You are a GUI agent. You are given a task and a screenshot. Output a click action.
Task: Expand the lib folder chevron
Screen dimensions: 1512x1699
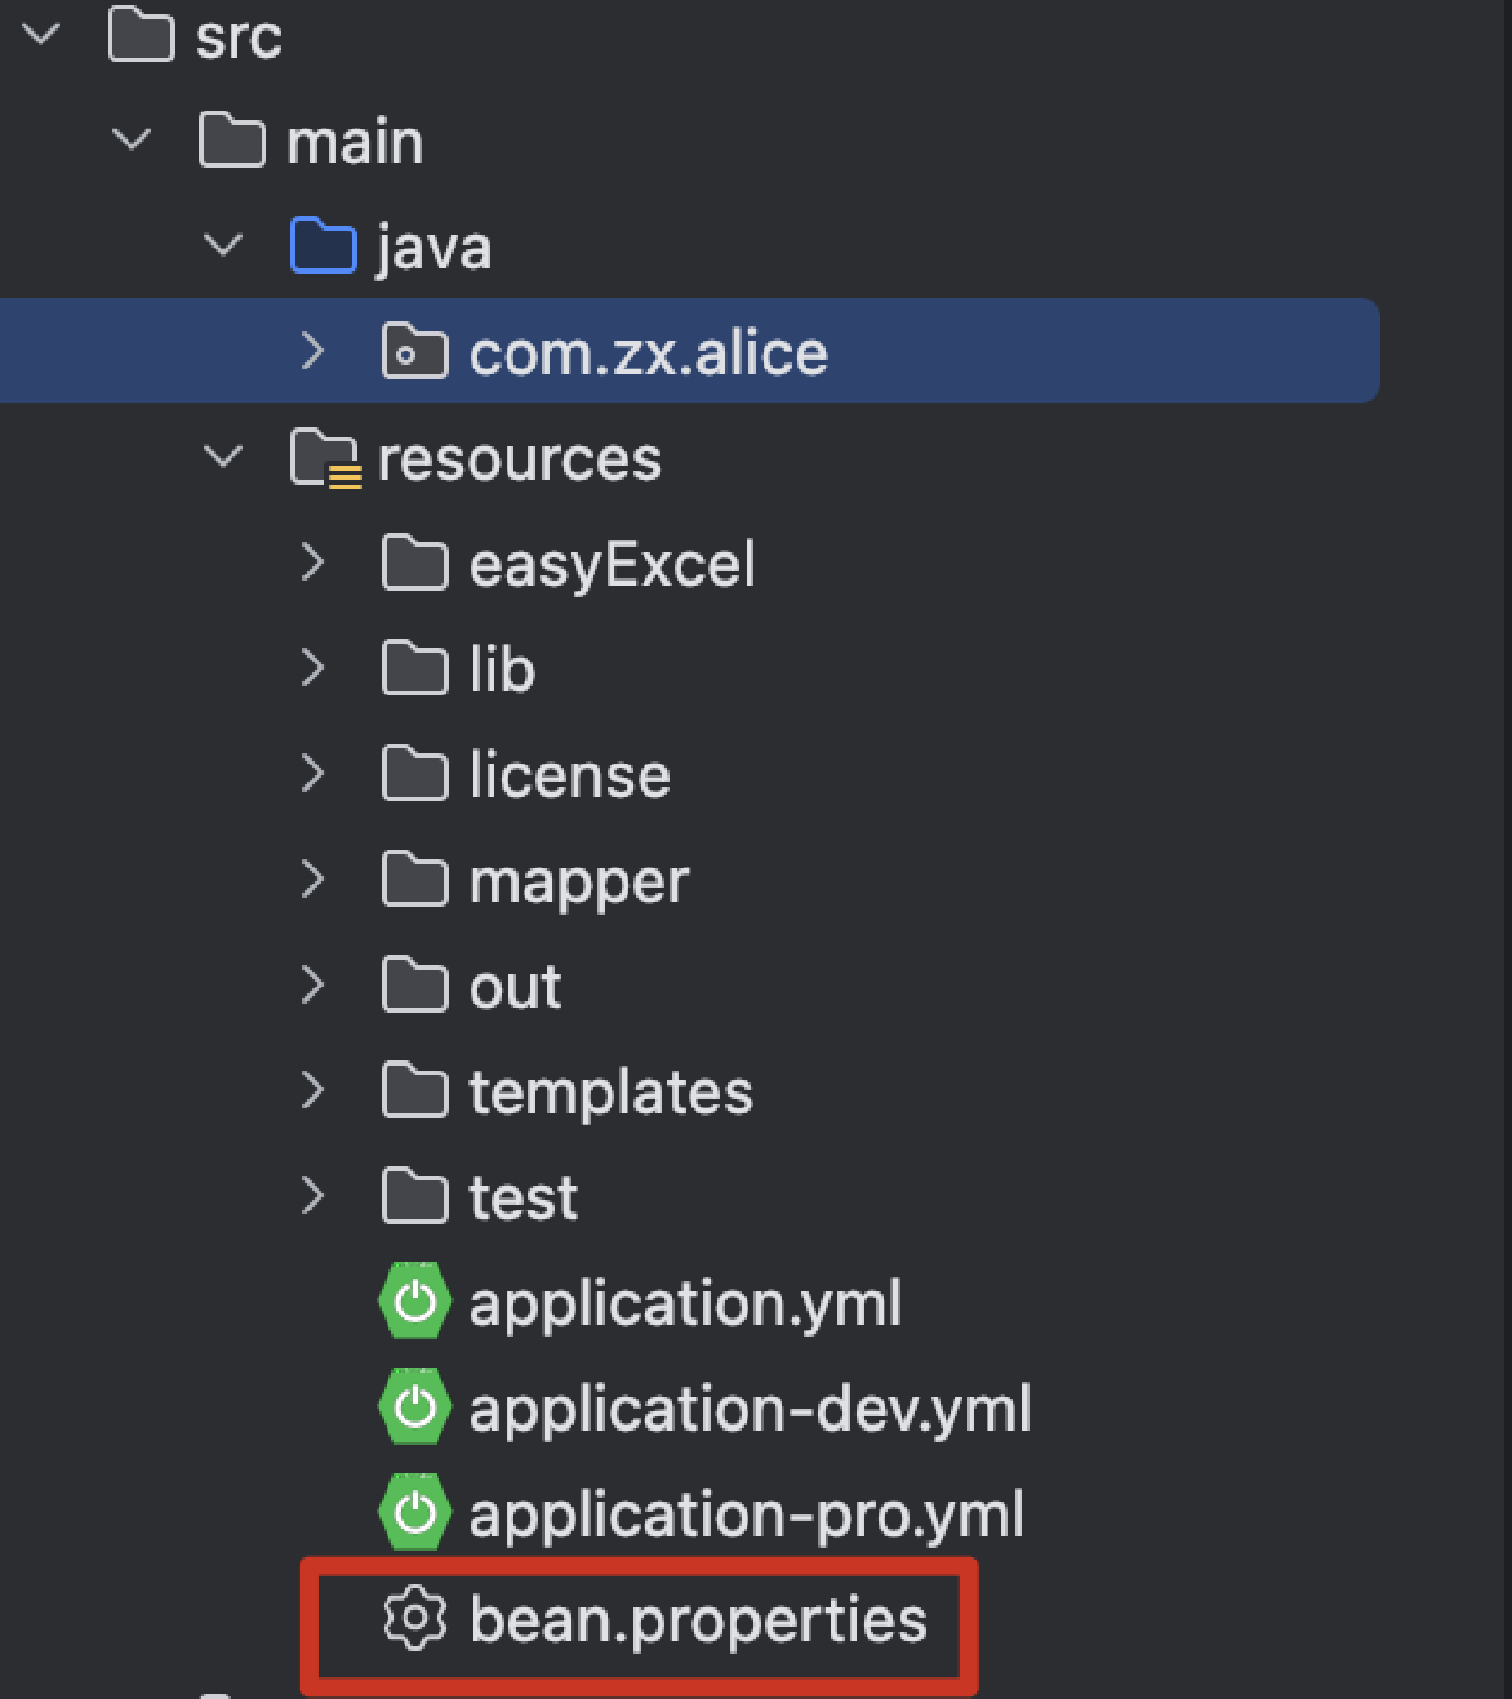(313, 669)
